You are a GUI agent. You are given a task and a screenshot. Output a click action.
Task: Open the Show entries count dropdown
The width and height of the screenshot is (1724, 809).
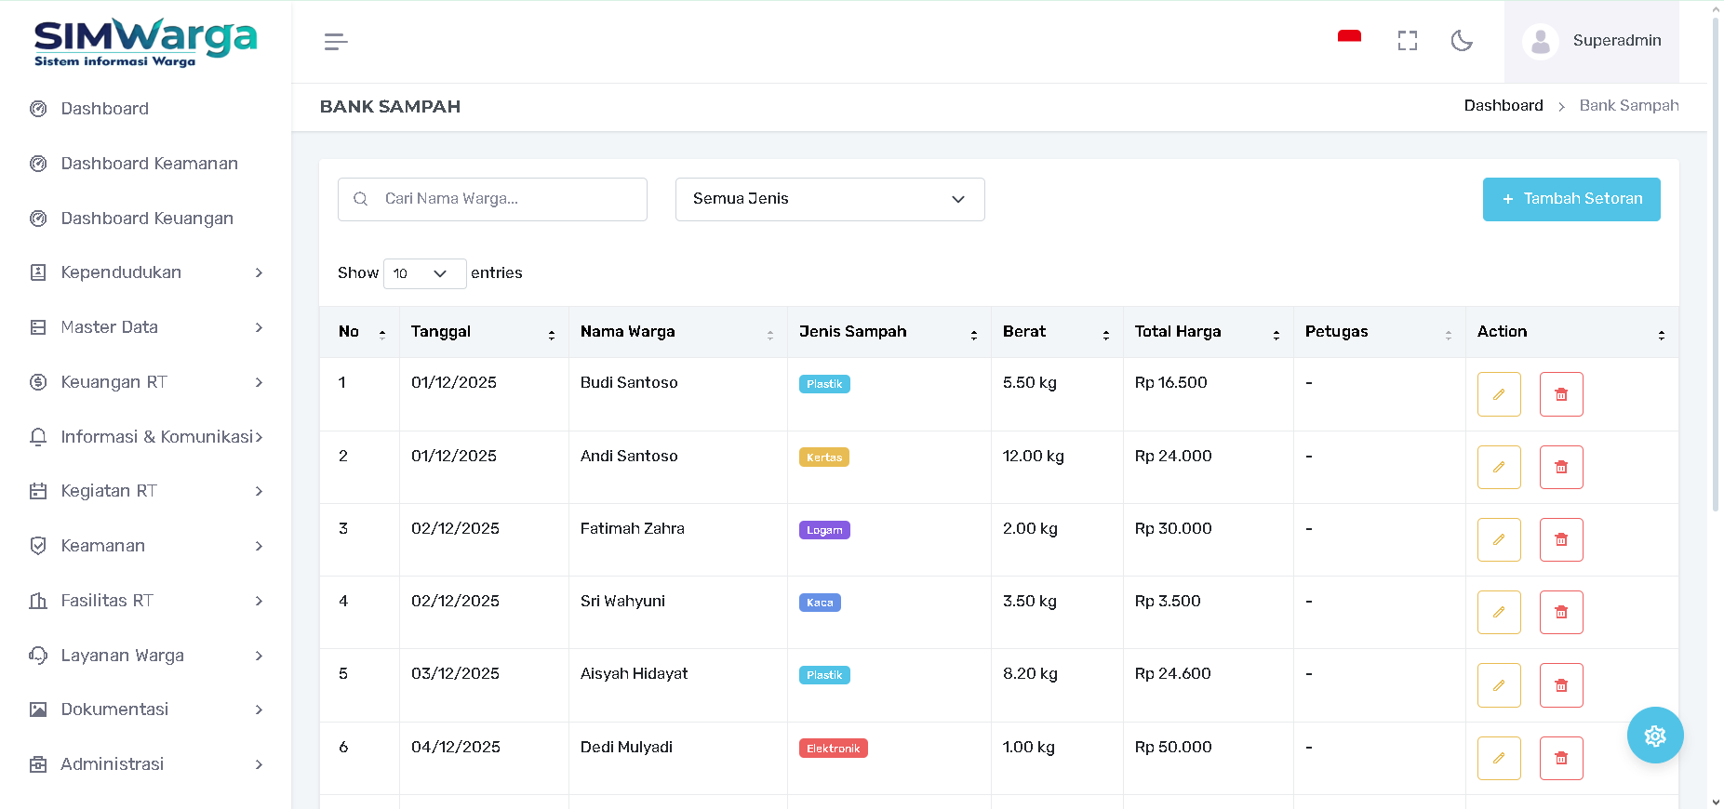424,273
